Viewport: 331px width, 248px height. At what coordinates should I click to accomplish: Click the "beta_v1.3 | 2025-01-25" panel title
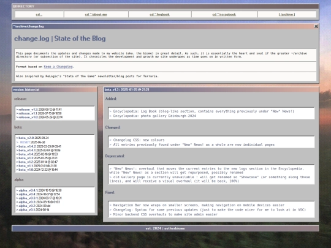tap(127, 89)
